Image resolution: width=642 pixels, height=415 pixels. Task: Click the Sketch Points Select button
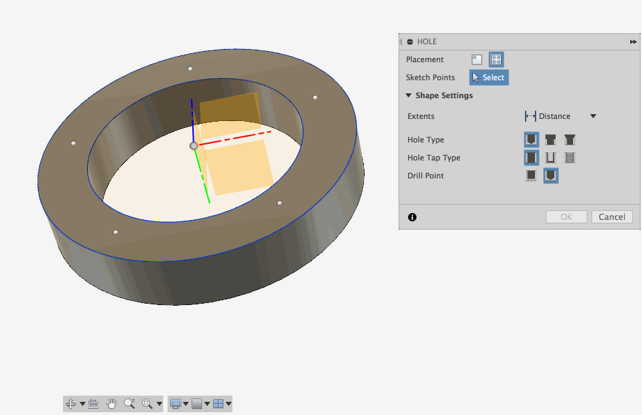pyautogui.click(x=488, y=77)
